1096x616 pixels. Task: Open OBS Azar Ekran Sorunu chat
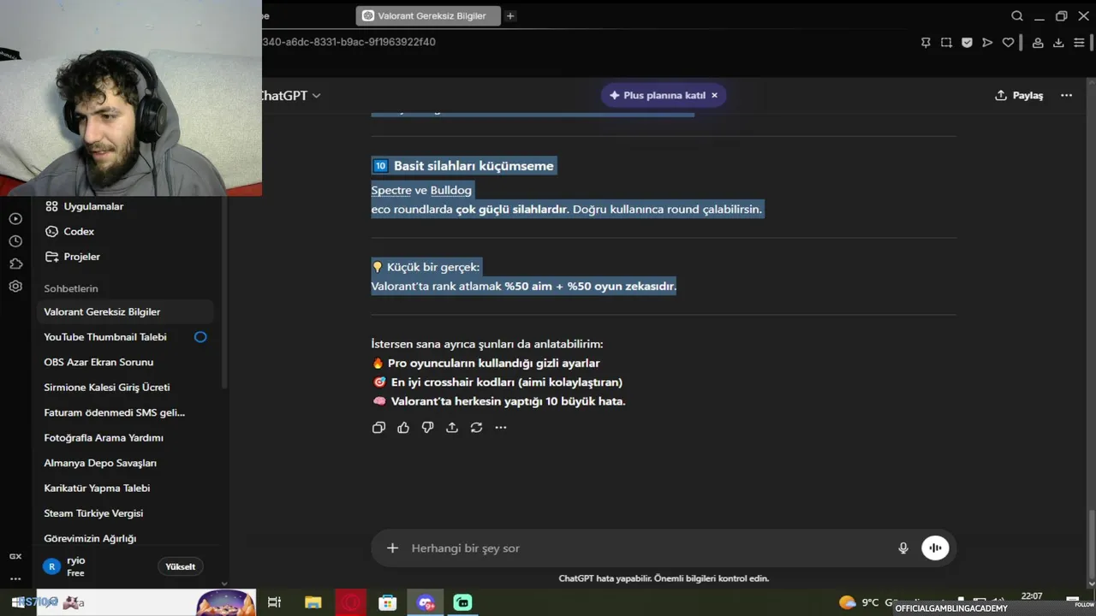pos(125,362)
